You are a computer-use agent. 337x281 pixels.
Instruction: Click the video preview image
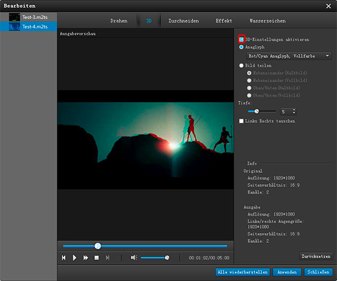(145, 140)
